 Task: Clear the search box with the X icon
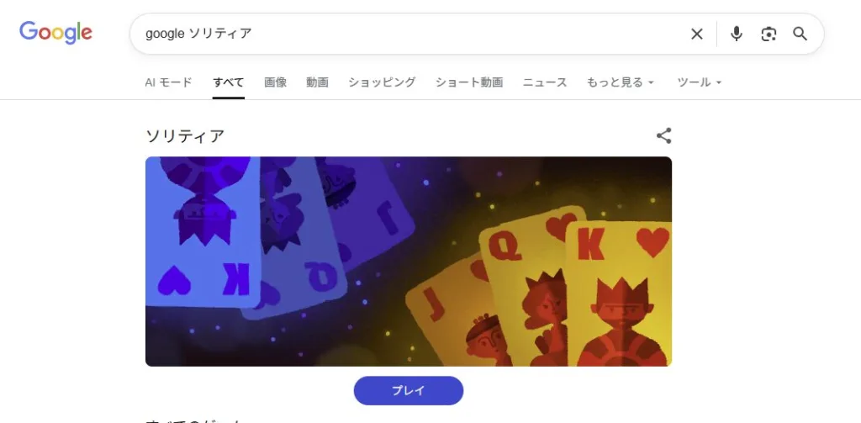[x=696, y=34]
